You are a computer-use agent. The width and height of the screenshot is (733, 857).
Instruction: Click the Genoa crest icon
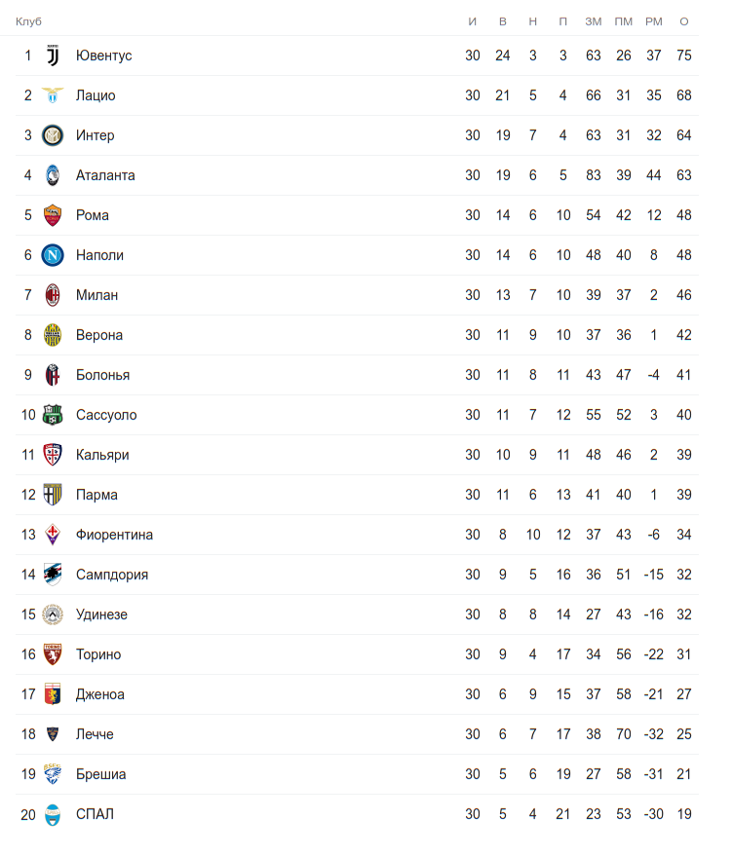point(53,694)
